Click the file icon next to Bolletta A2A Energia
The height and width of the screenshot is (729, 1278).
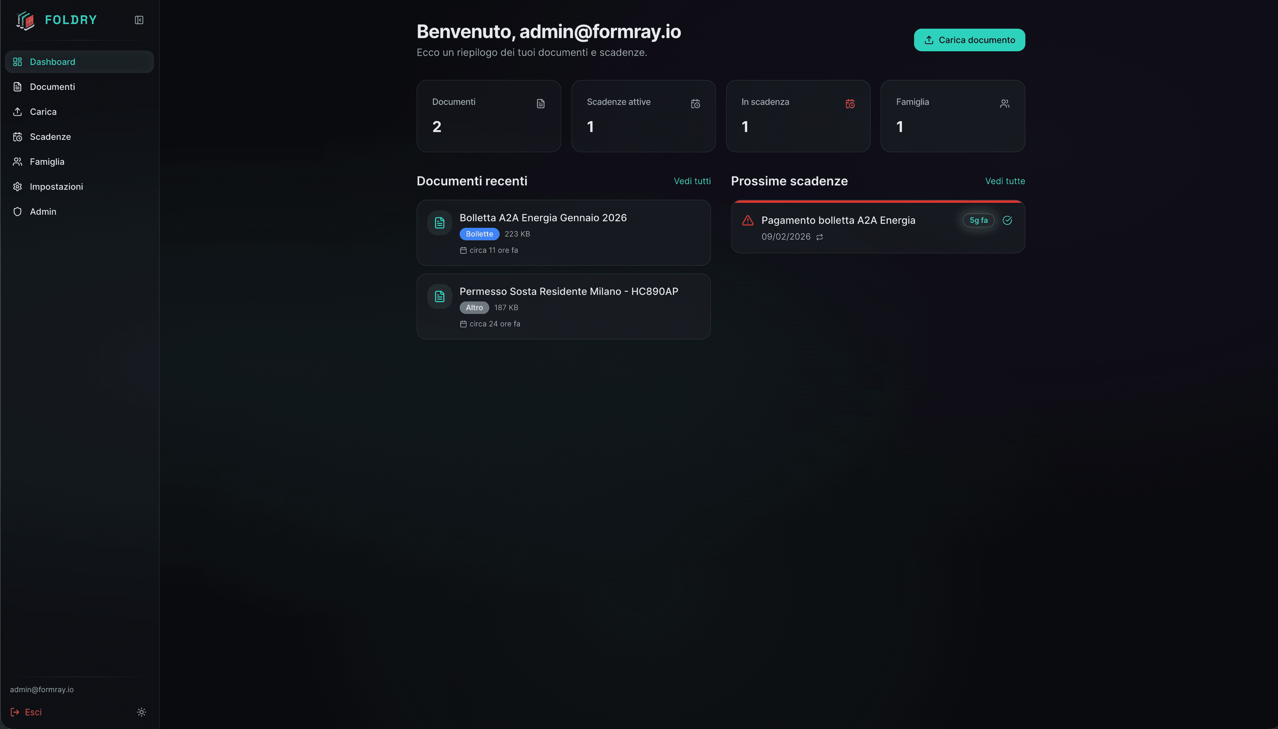point(439,222)
